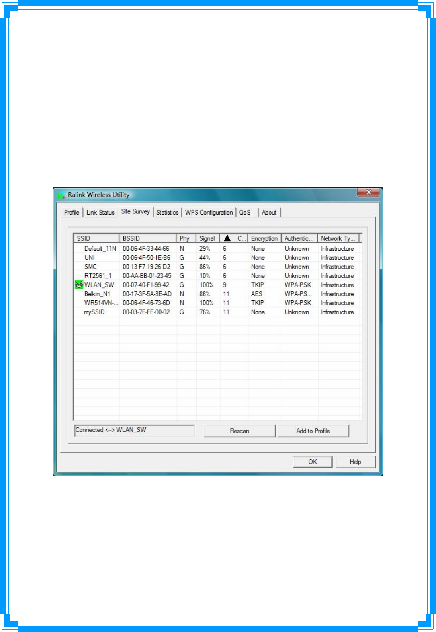The image size is (436, 632).
Task: Select the SMC network entry
Action: [90, 267]
